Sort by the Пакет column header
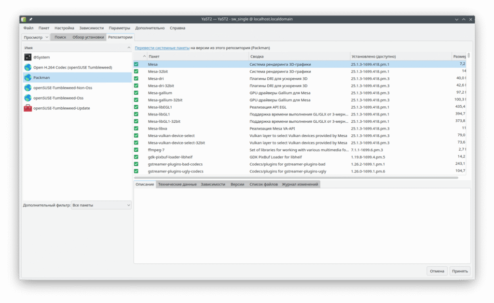The height and width of the screenshot is (303, 494). [198, 57]
